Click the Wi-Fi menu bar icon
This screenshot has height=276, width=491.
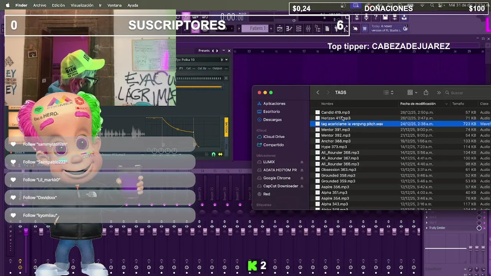click(422, 5)
